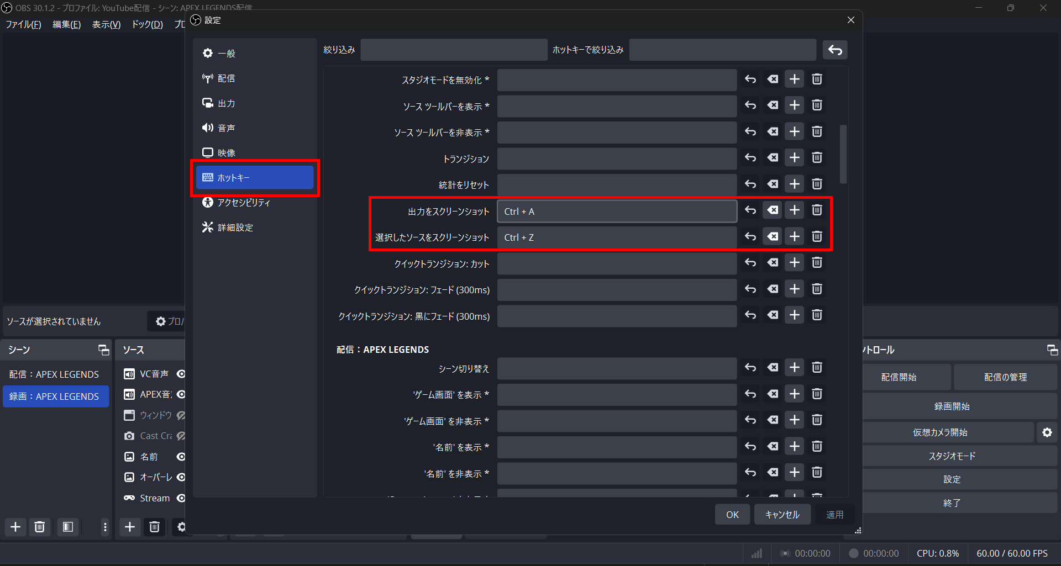Open the 出力 settings category
The width and height of the screenshot is (1061, 566).
click(x=255, y=103)
